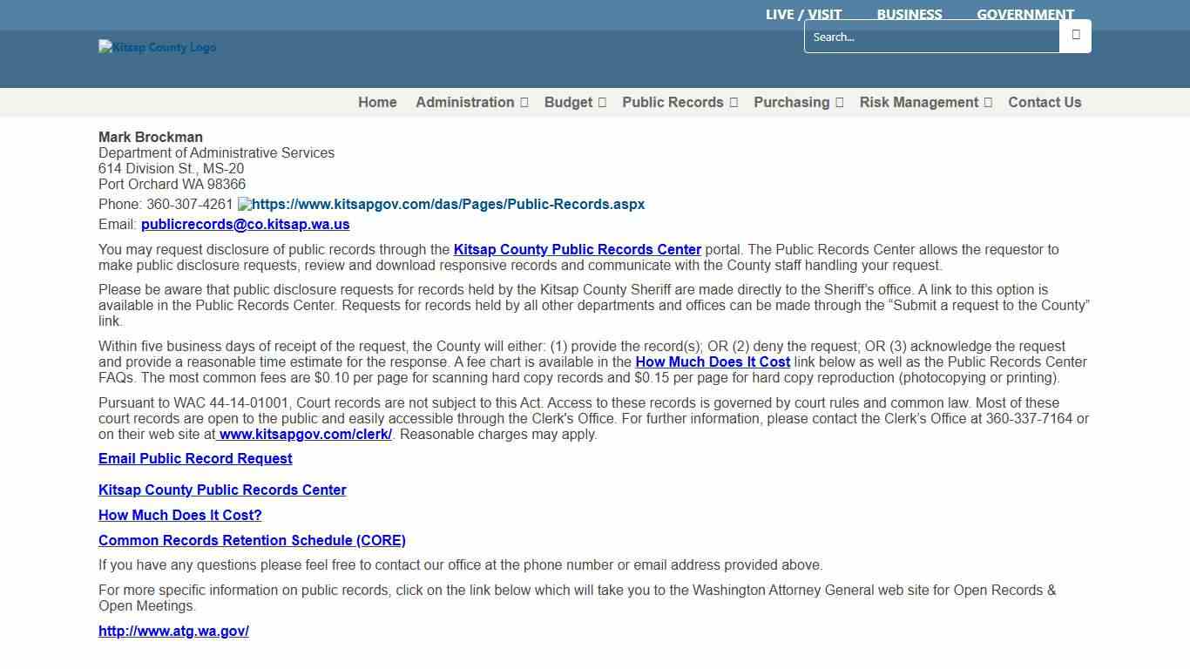Select the Home menu item

click(x=376, y=102)
